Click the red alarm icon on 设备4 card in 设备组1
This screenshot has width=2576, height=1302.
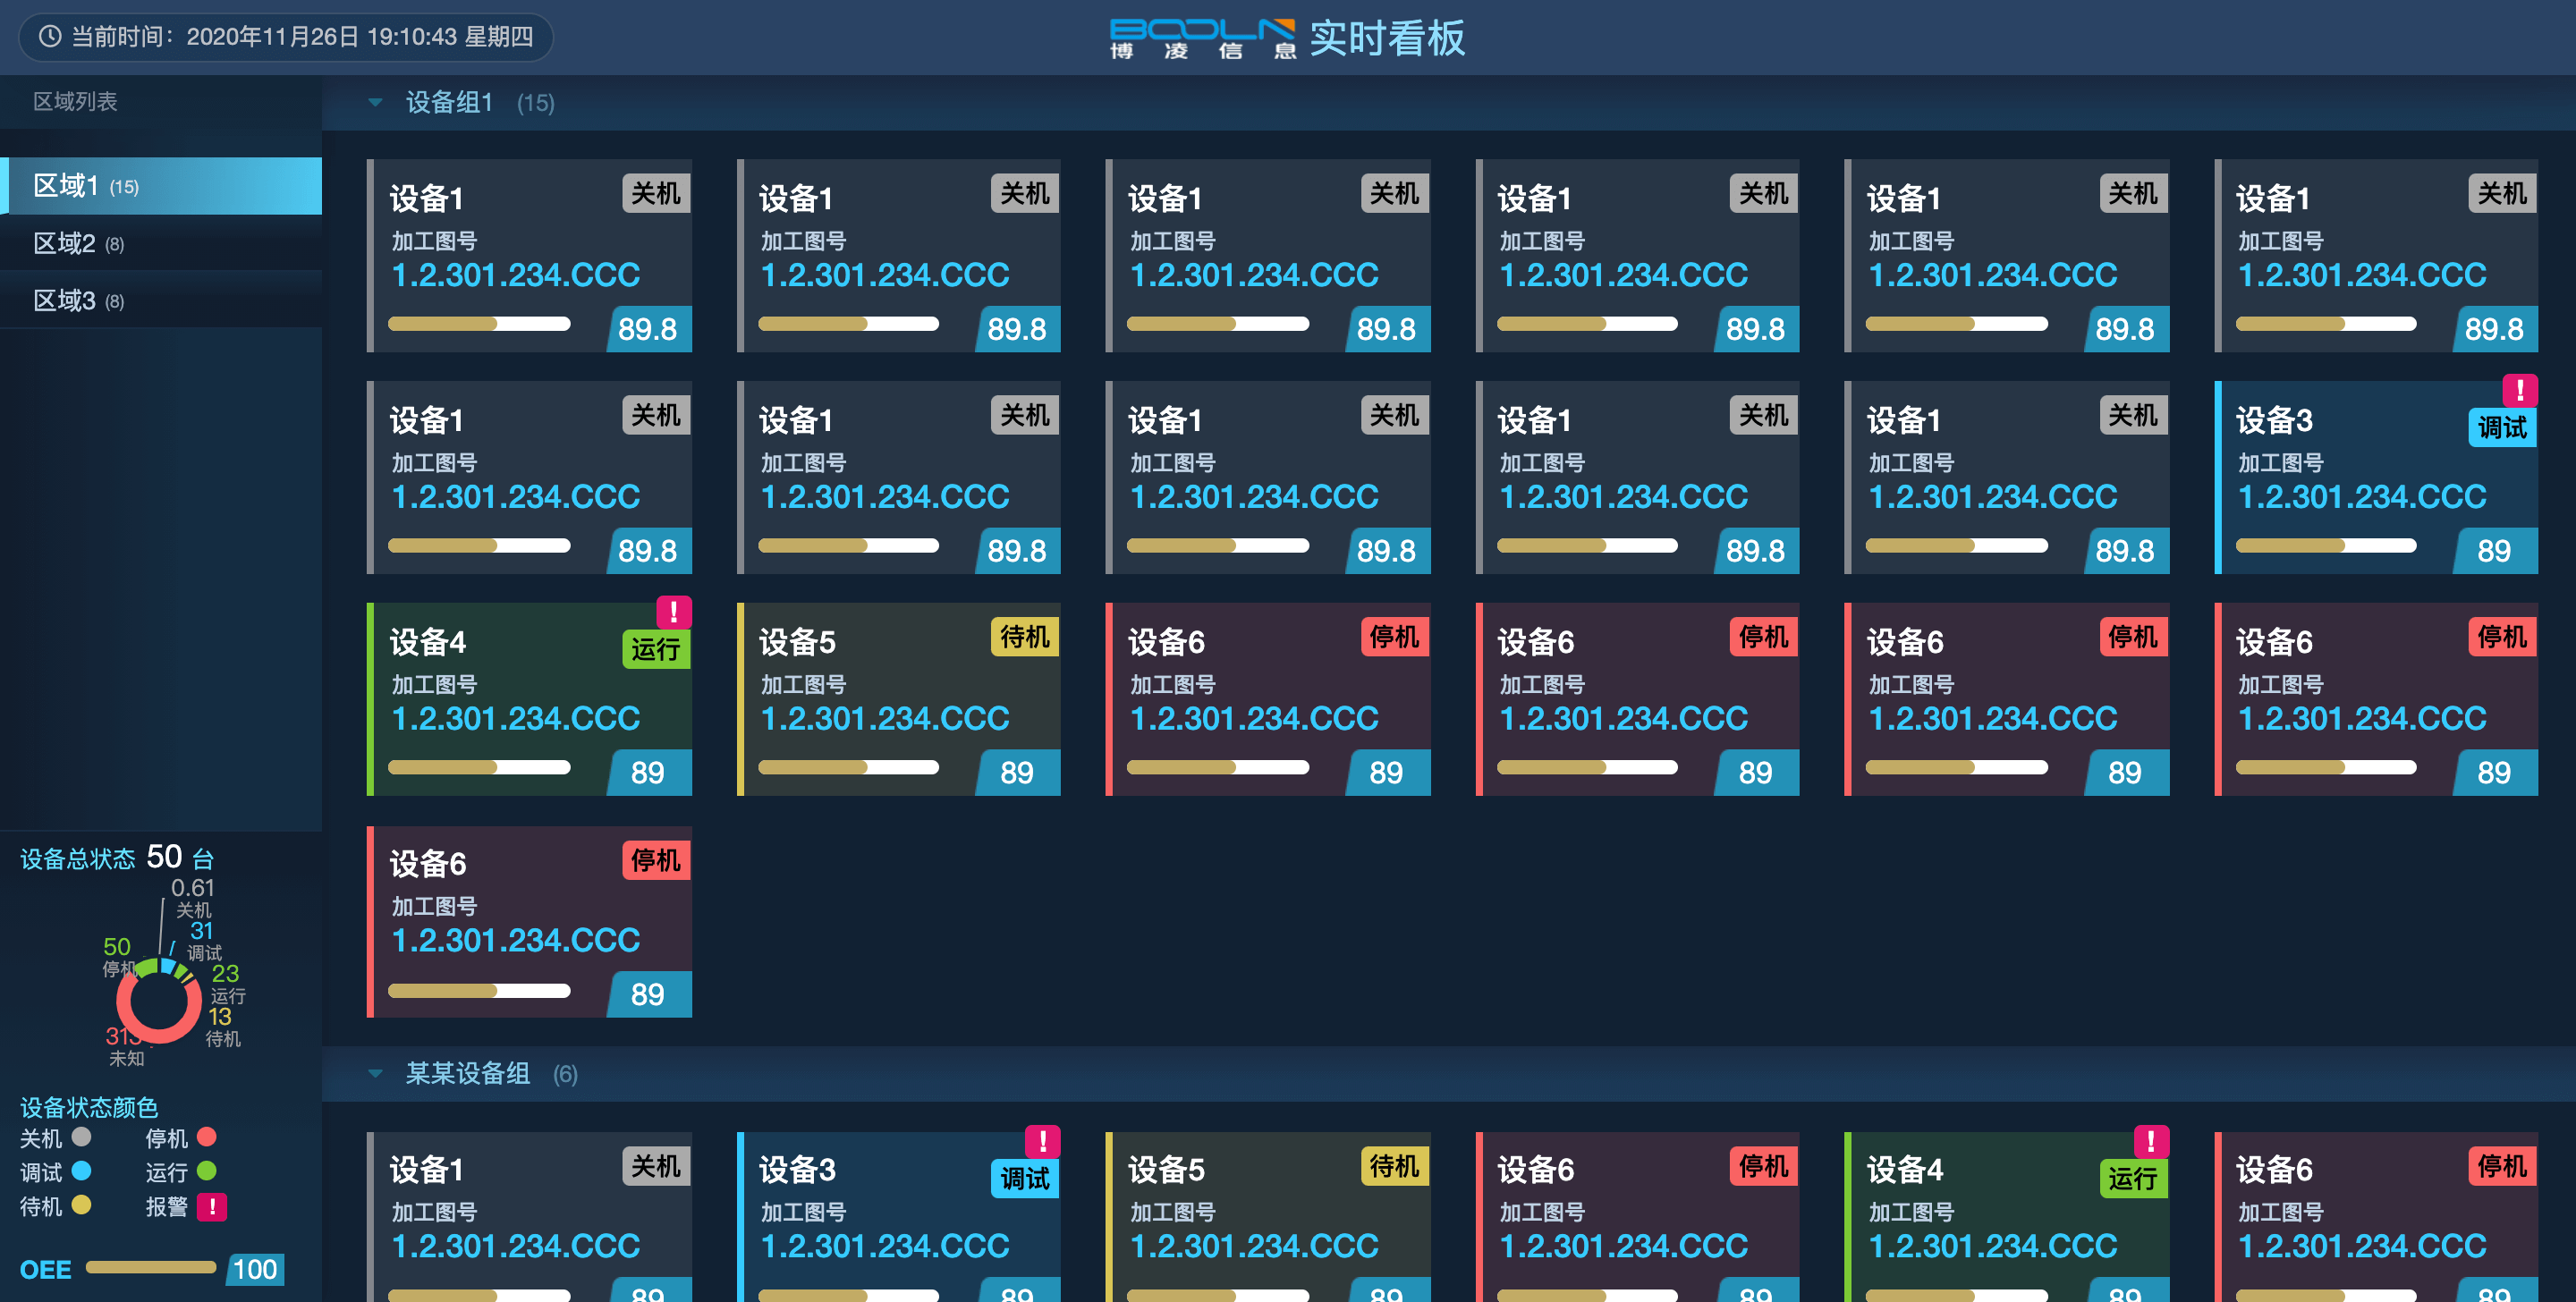pos(673,612)
